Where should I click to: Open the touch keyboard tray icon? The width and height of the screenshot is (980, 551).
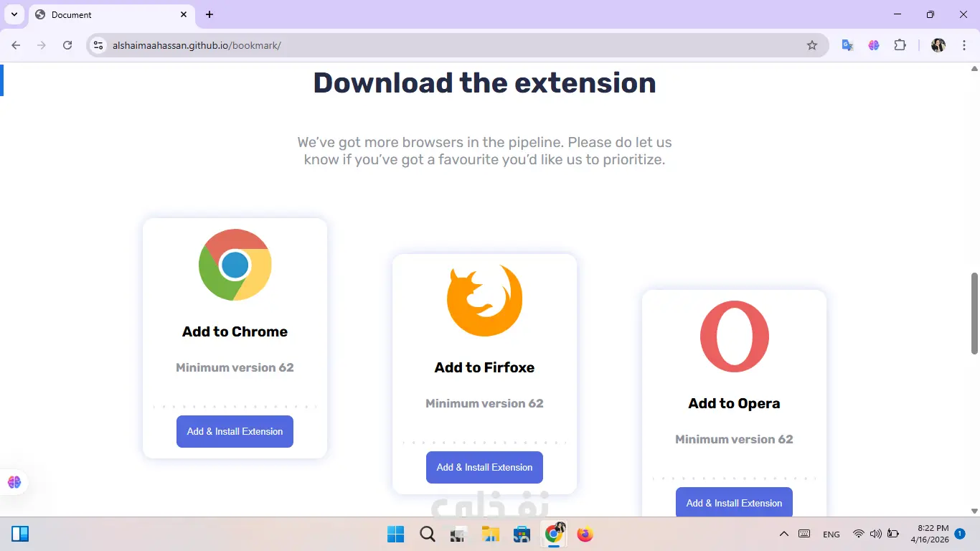804,534
